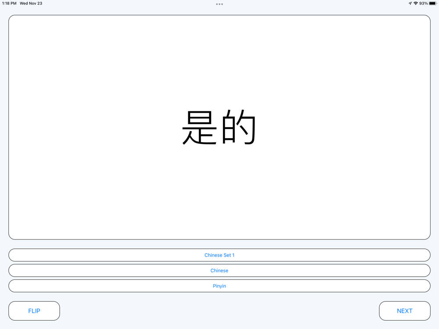Image resolution: width=439 pixels, height=329 pixels.
Task: Tap the flashcard showing 是的
Action: [x=219, y=127]
